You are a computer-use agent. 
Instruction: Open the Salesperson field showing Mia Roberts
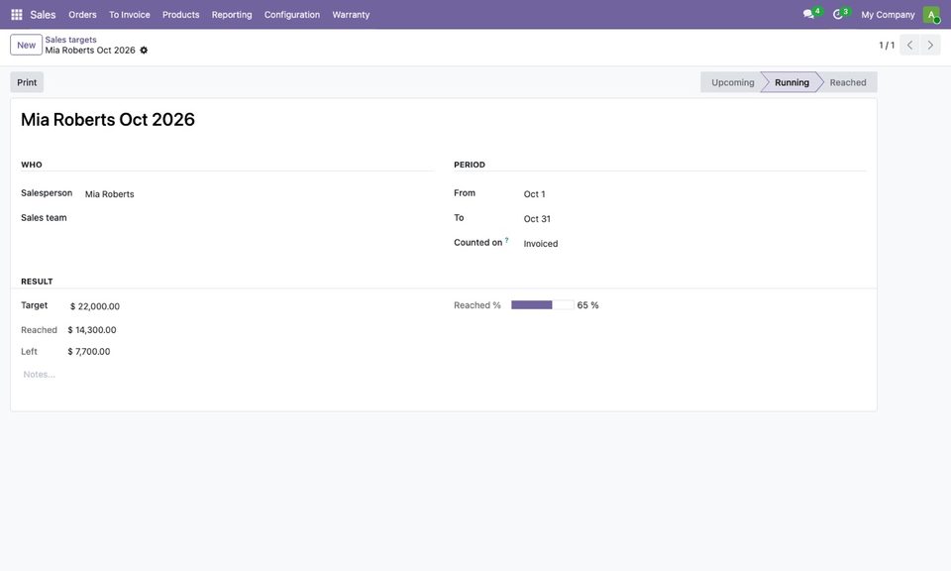(x=259, y=194)
